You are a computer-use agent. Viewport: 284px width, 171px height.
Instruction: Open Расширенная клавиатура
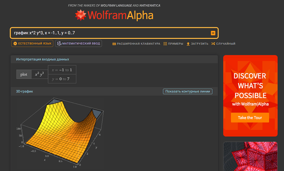(x=136, y=44)
